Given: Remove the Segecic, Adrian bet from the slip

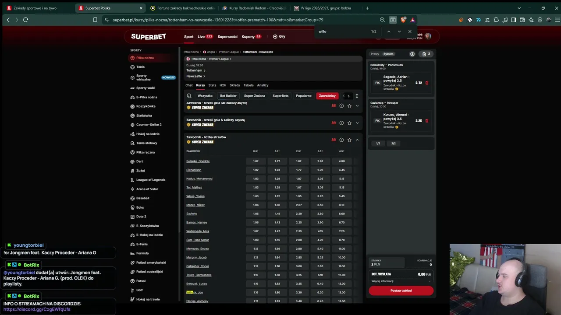Looking at the screenshot, I should click(x=427, y=83).
